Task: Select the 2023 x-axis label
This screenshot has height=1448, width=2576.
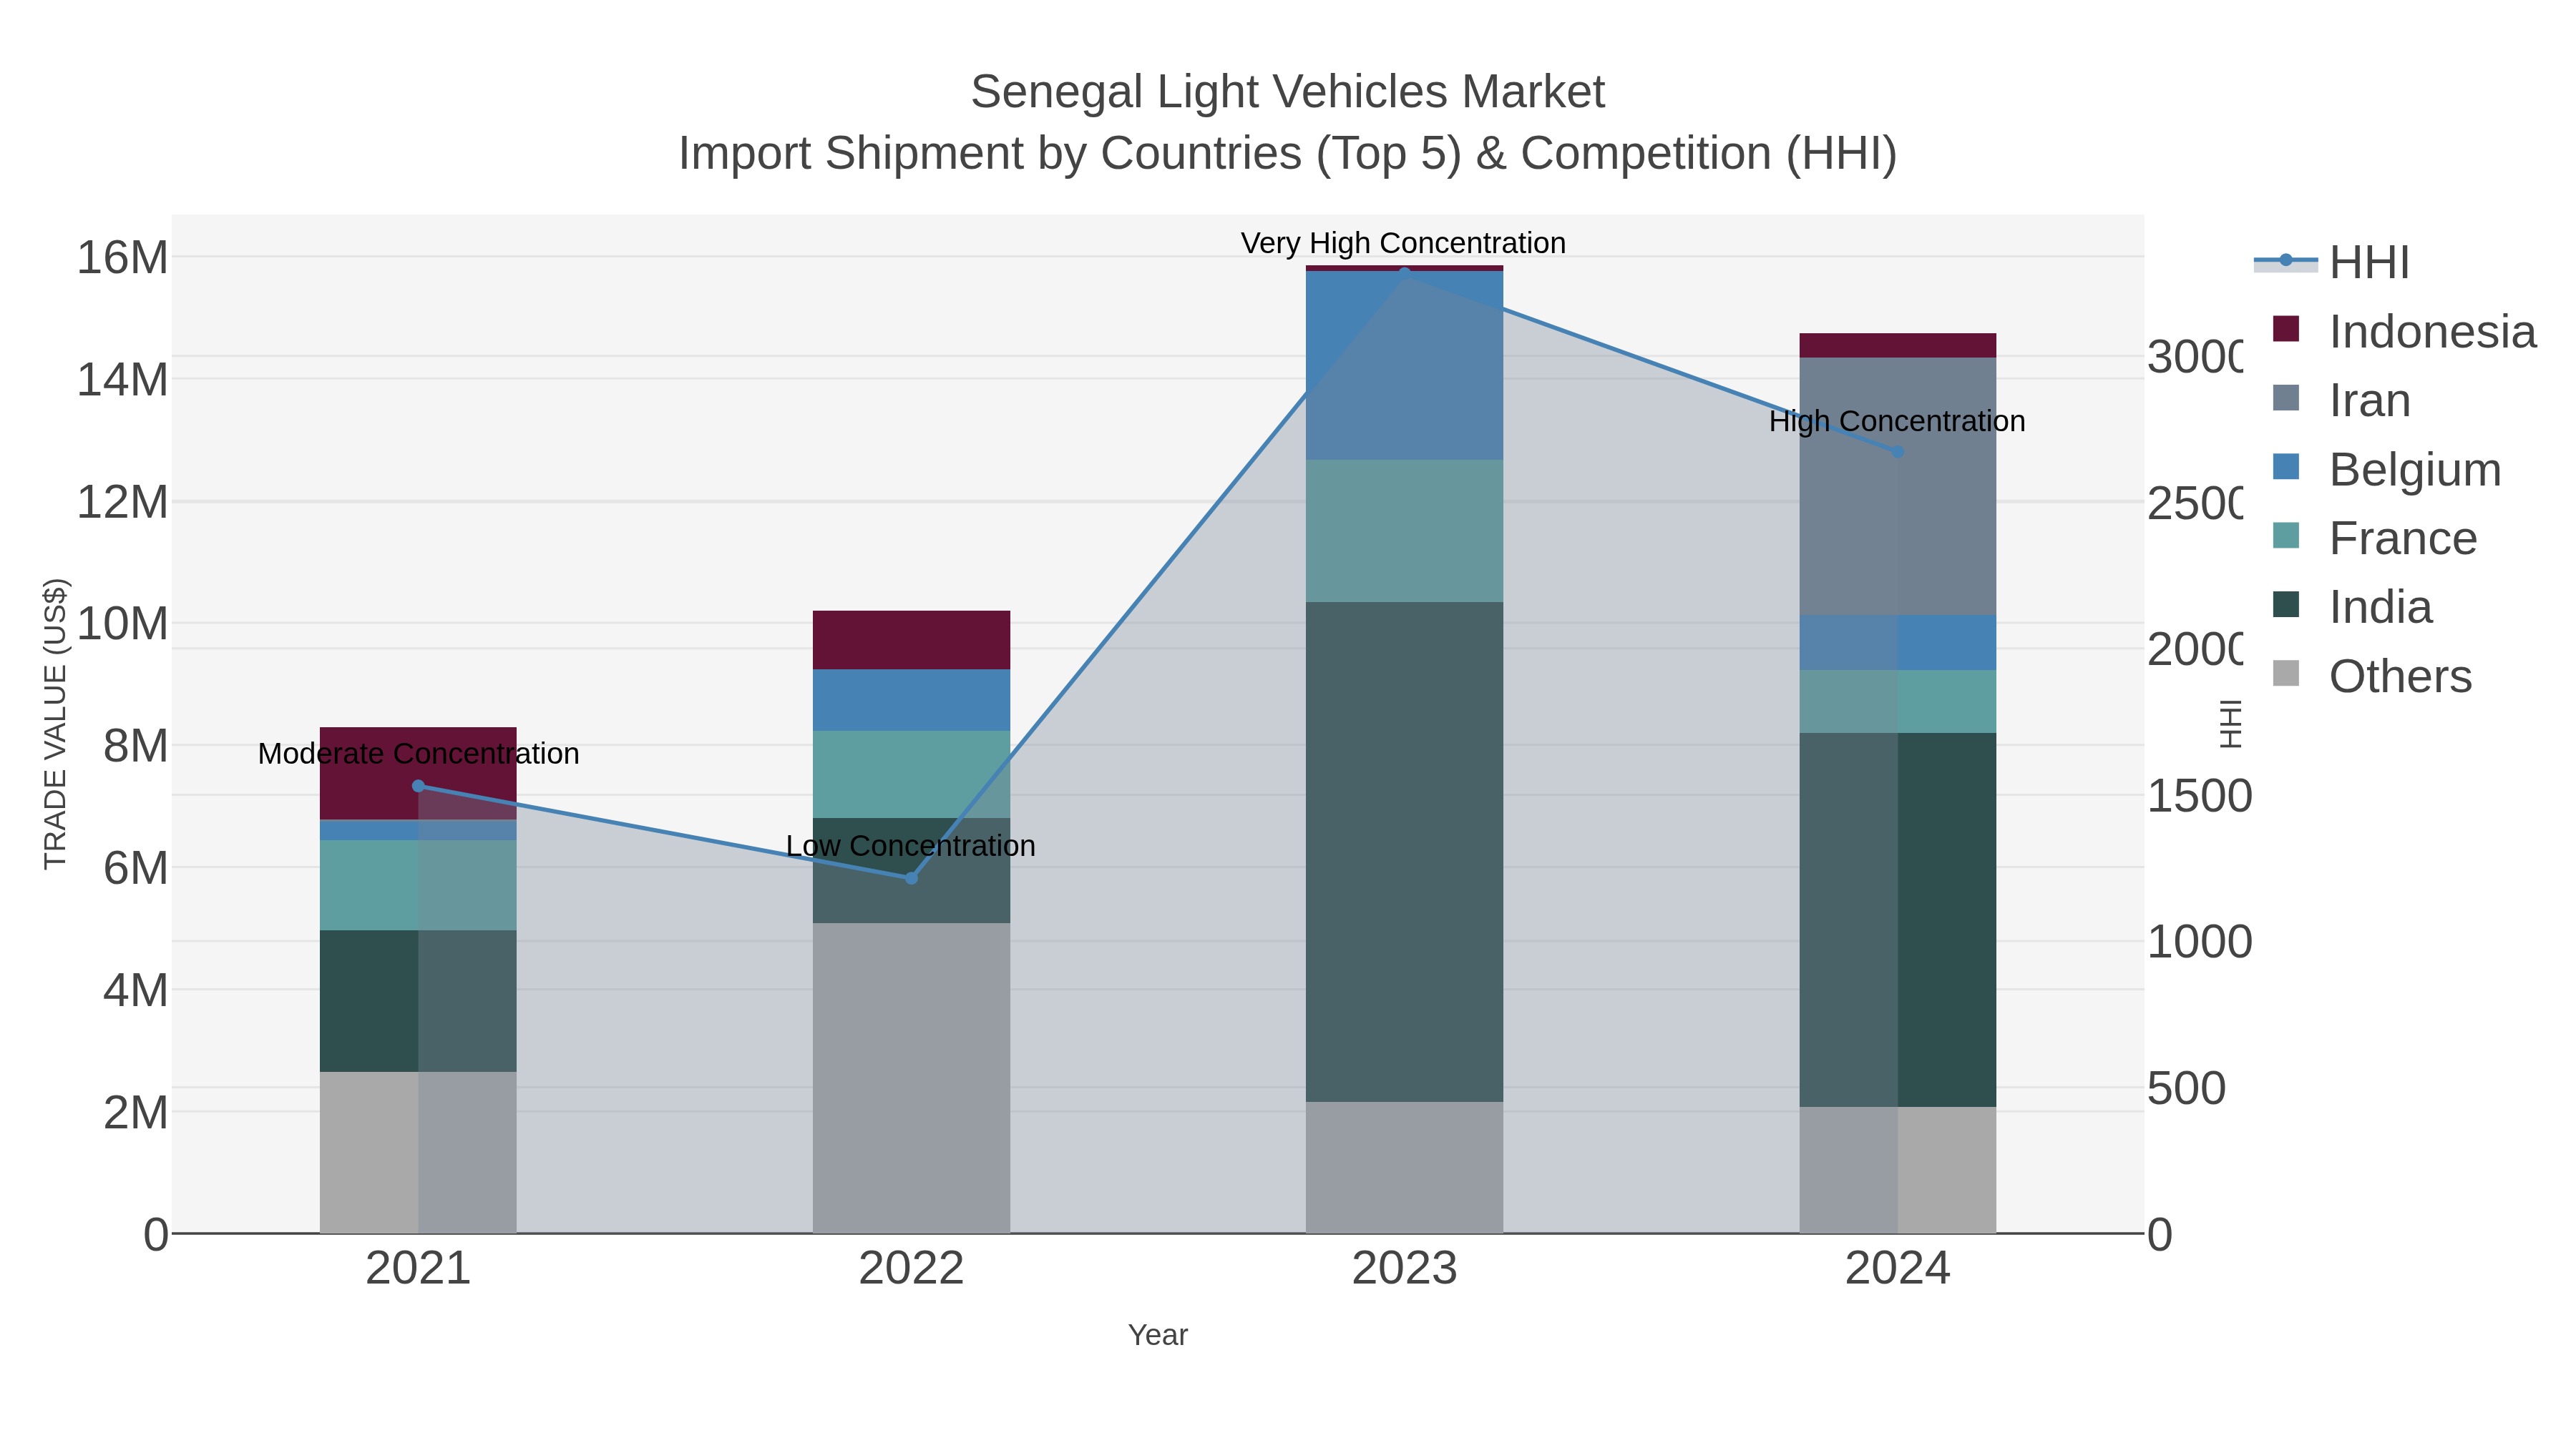Action: point(1404,1269)
